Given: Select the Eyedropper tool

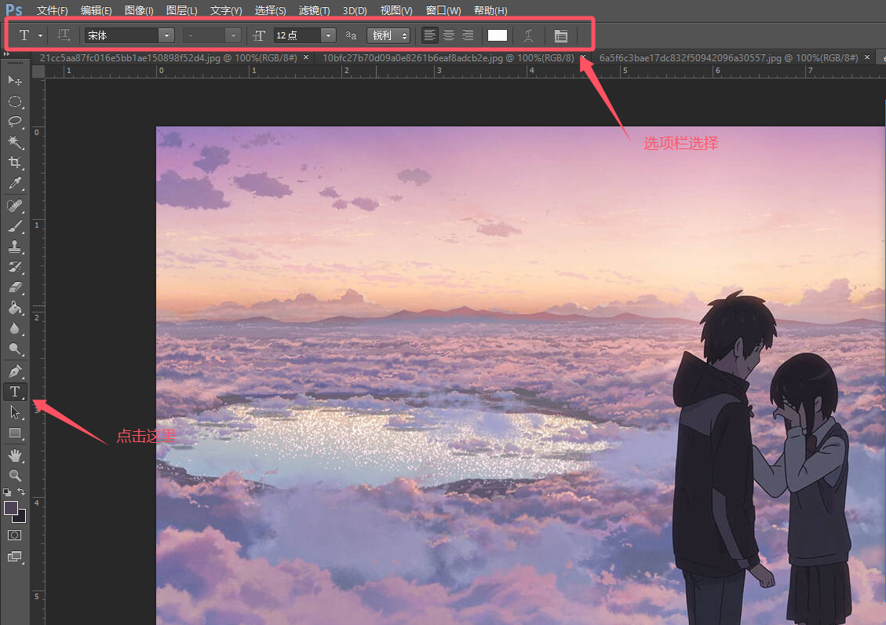Looking at the screenshot, I should 15,182.
